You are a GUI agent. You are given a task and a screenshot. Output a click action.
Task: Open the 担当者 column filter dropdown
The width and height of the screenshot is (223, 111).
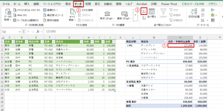click(x=26, y=42)
